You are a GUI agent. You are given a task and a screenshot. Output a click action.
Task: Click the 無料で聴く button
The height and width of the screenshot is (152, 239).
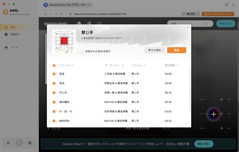tap(204, 144)
